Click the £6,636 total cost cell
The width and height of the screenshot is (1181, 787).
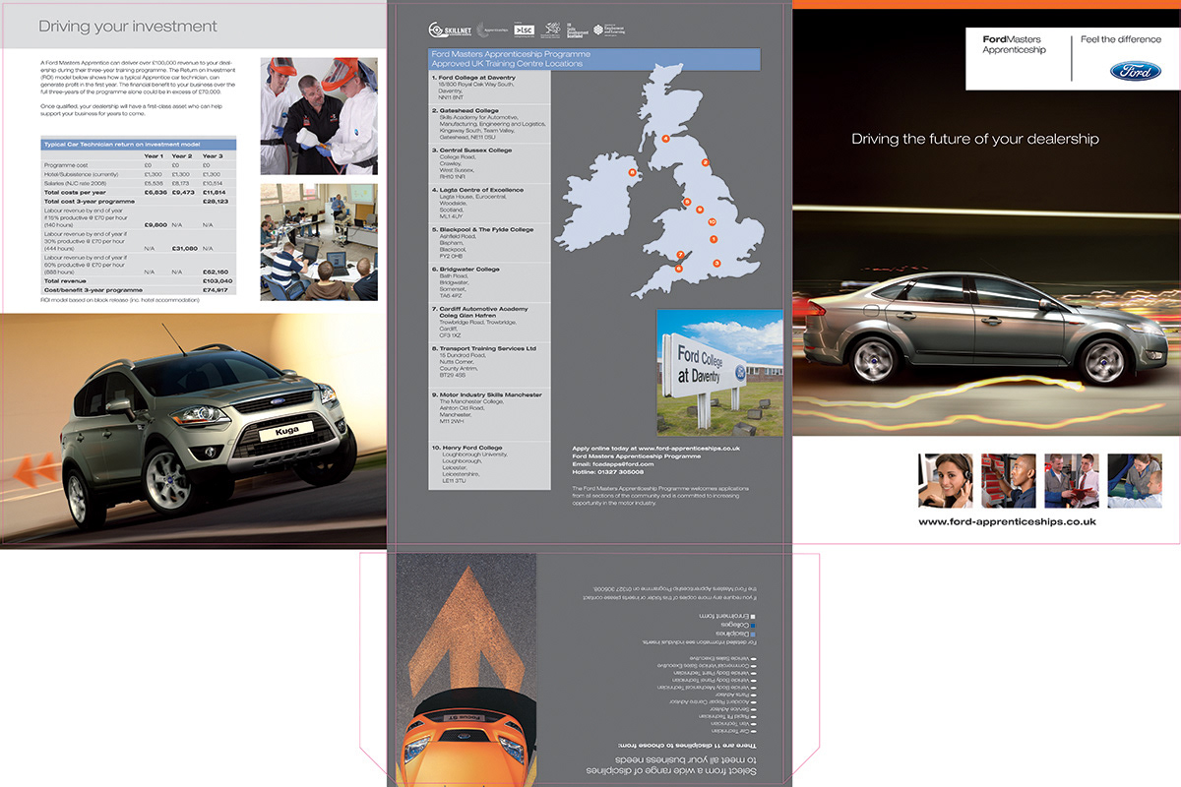point(155,192)
